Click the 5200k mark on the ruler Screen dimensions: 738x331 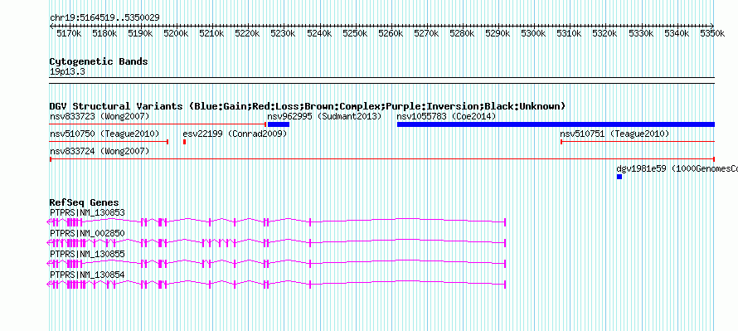click(176, 33)
